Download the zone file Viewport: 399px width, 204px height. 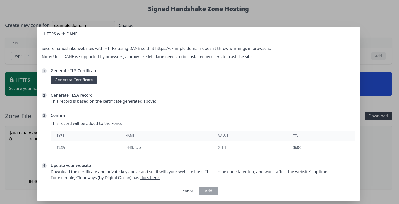(x=378, y=116)
